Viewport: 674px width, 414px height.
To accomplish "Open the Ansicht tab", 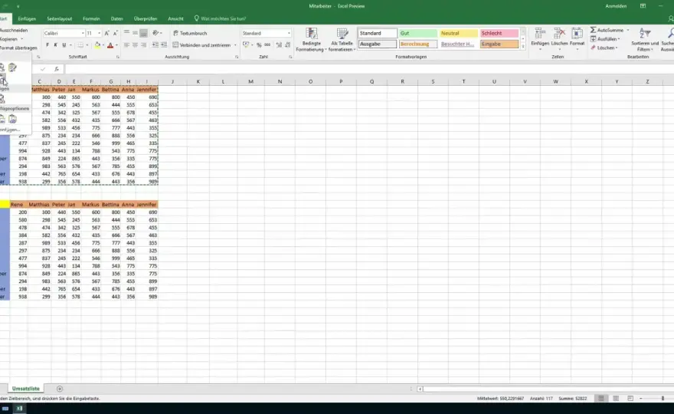I will 175,18.
